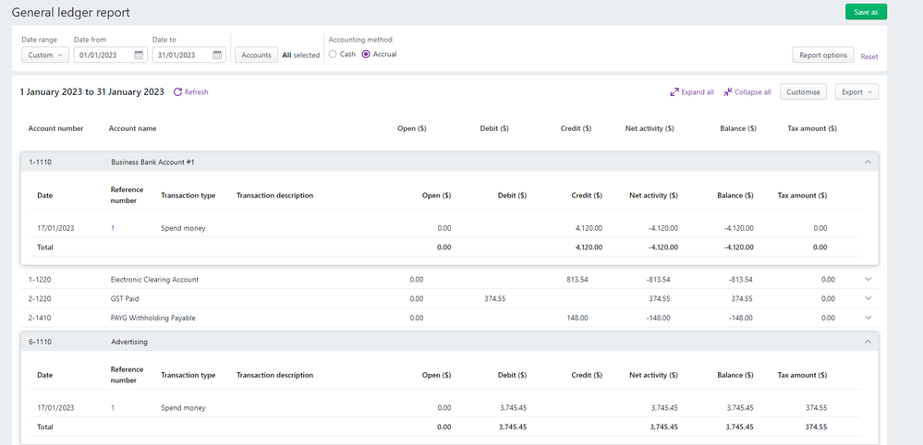The height and width of the screenshot is (445, 923).
Task: Click the Save as button
Action: tap(866, 12)
